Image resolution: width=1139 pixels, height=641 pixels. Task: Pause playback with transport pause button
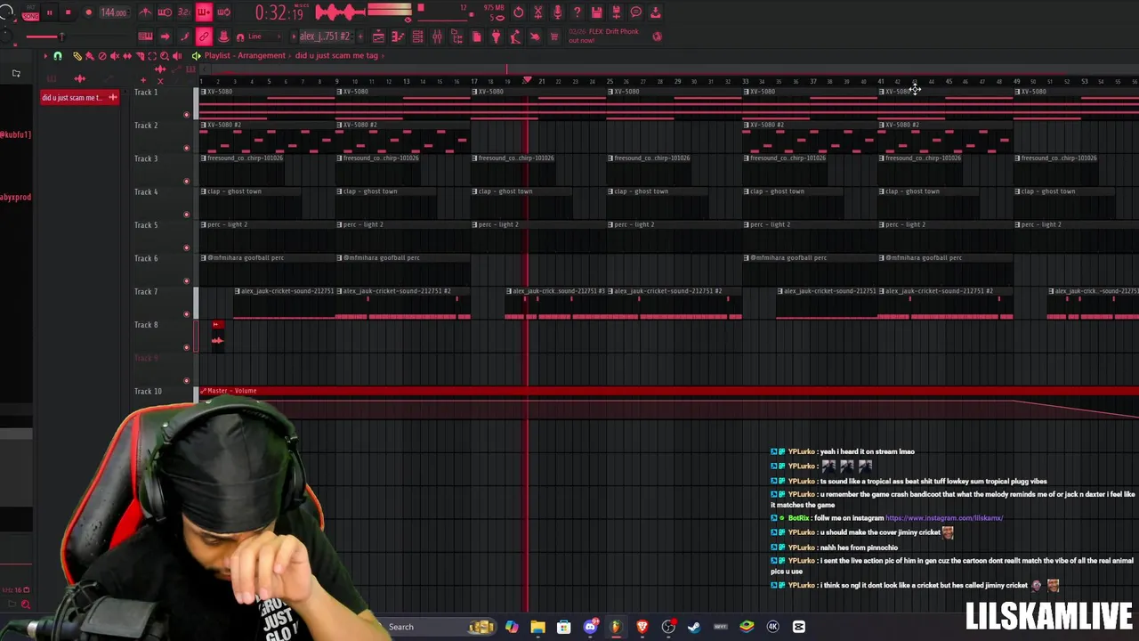(x=49, y=12)
